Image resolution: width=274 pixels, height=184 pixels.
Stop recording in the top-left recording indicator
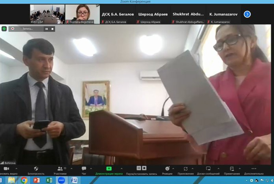(x=52, y=29)
